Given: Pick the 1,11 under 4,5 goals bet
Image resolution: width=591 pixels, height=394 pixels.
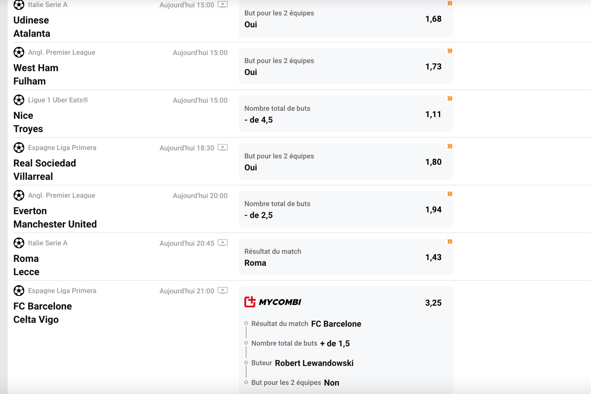Looking at the screenshot, I should tap(346, 114).
